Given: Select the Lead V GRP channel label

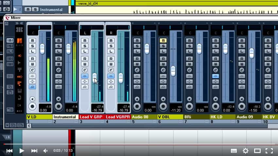Looking at the screenshot, I should (92, 117).
